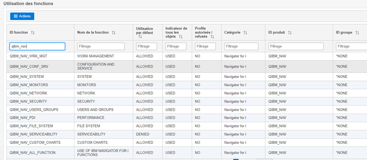Click the Profils autorisés / refusés filter field
Image resolution: width=367 pixels, height=160 pixels.
point(205,46)
